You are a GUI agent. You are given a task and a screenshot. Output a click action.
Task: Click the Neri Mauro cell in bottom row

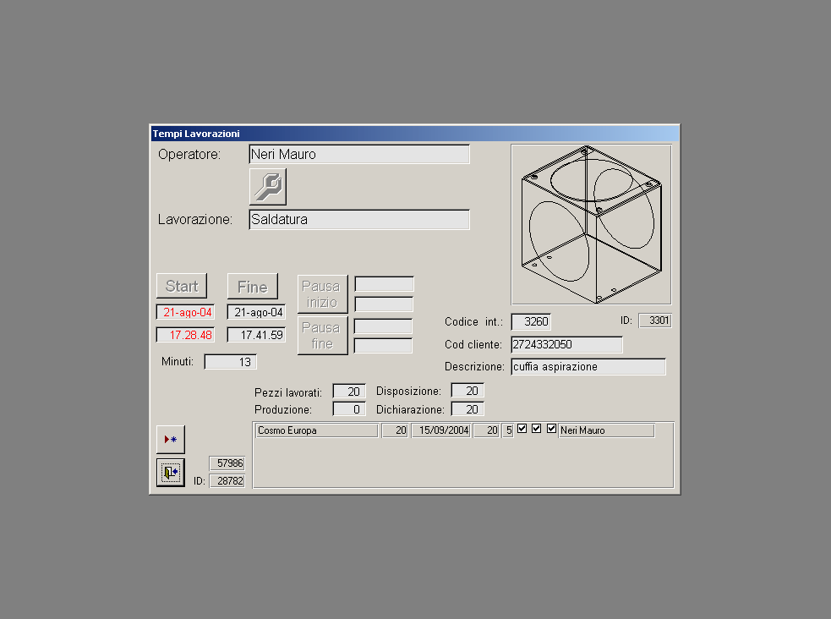606,430
